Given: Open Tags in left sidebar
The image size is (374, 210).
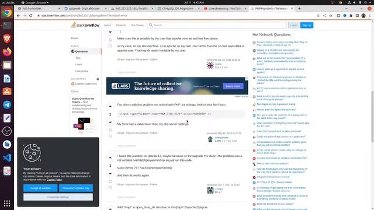Looking at the screenshot, I should [78, 58].
